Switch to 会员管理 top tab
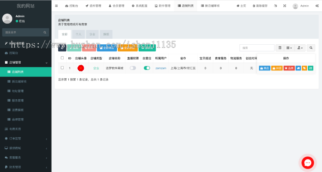Screen dimensions: 322x172 pos(116,6)
